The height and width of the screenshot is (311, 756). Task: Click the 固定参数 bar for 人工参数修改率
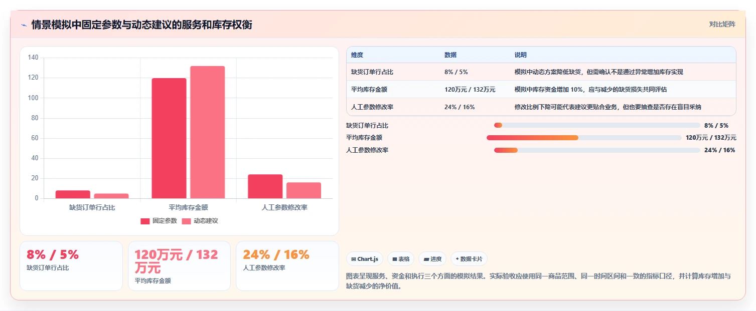tap(265, 186)
